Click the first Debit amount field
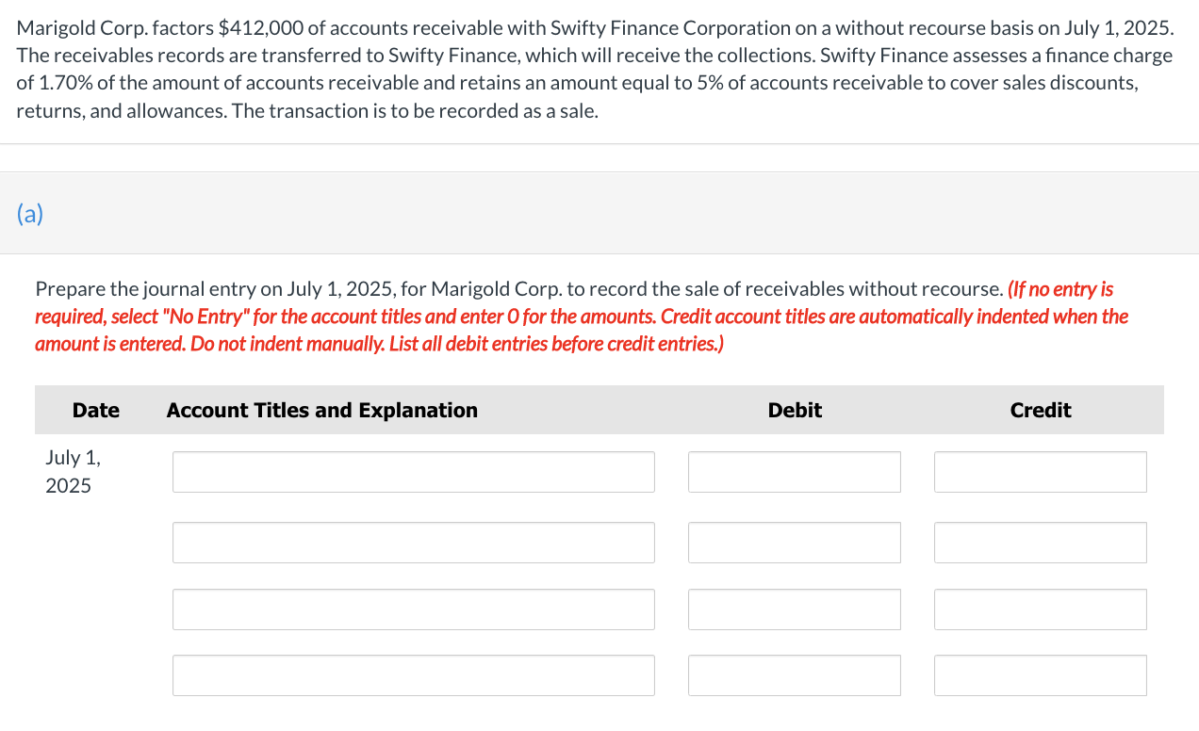The width and height of the screenshot is (1199, 731). click(794, 471)
